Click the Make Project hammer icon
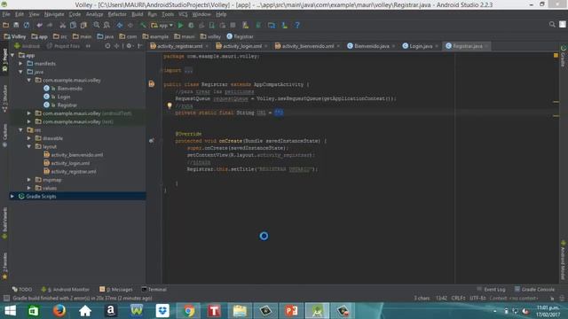This screenshot has width=568, height=319. point(144,25)
